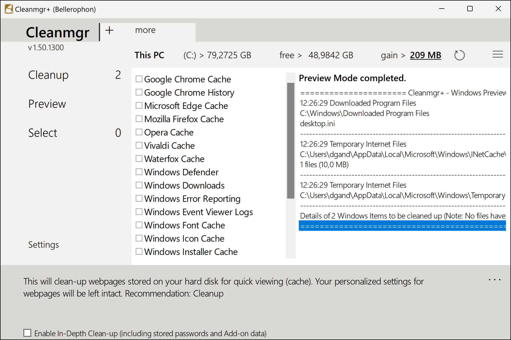Enable the Windows Defender checkbox
The width and height of the screenshot is (511, 340).
coord(139,172)
